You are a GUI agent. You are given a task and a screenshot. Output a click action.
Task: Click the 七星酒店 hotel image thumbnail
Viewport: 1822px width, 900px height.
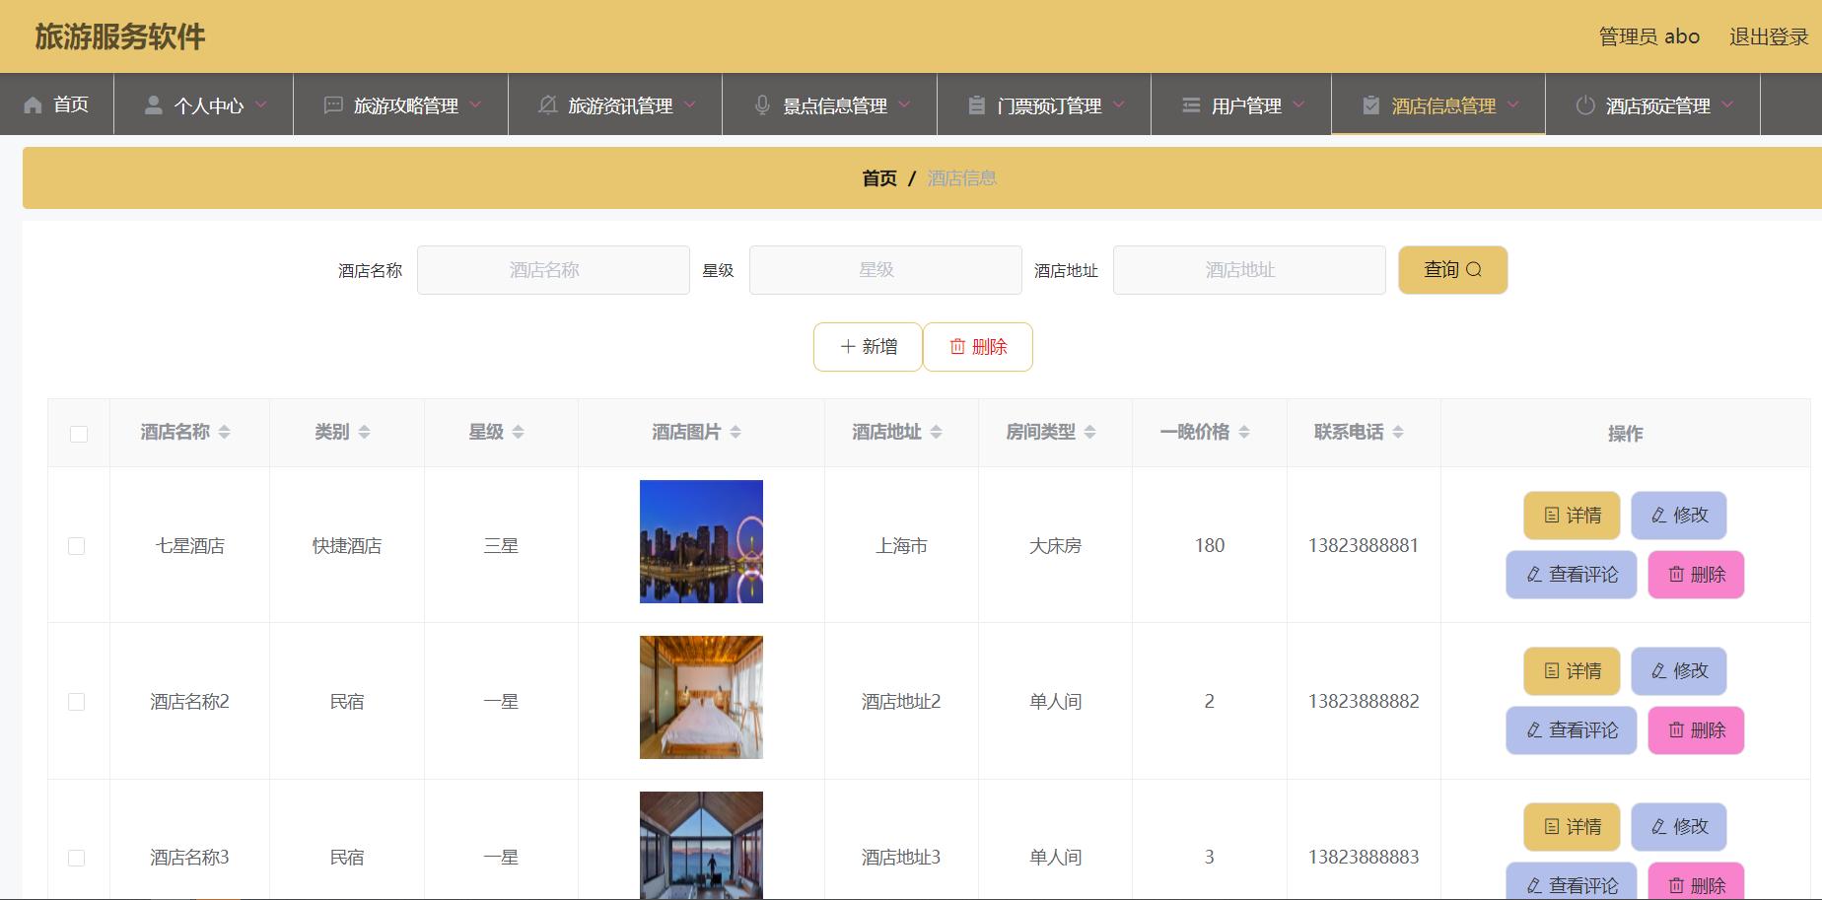click(x=700, y=542)
